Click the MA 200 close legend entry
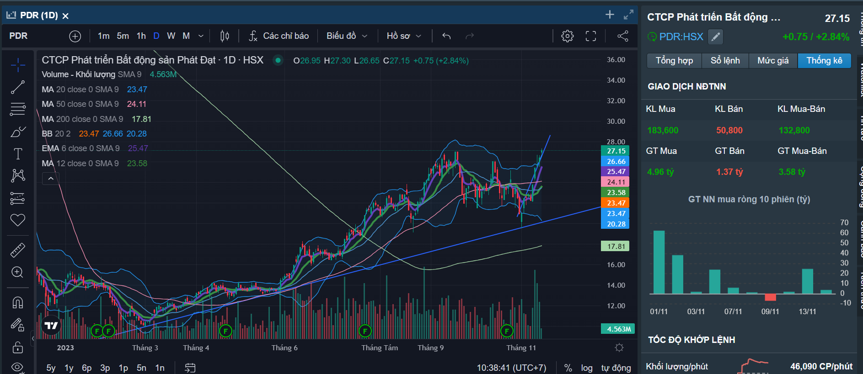863x374 pixels. [x=96, y=119]
